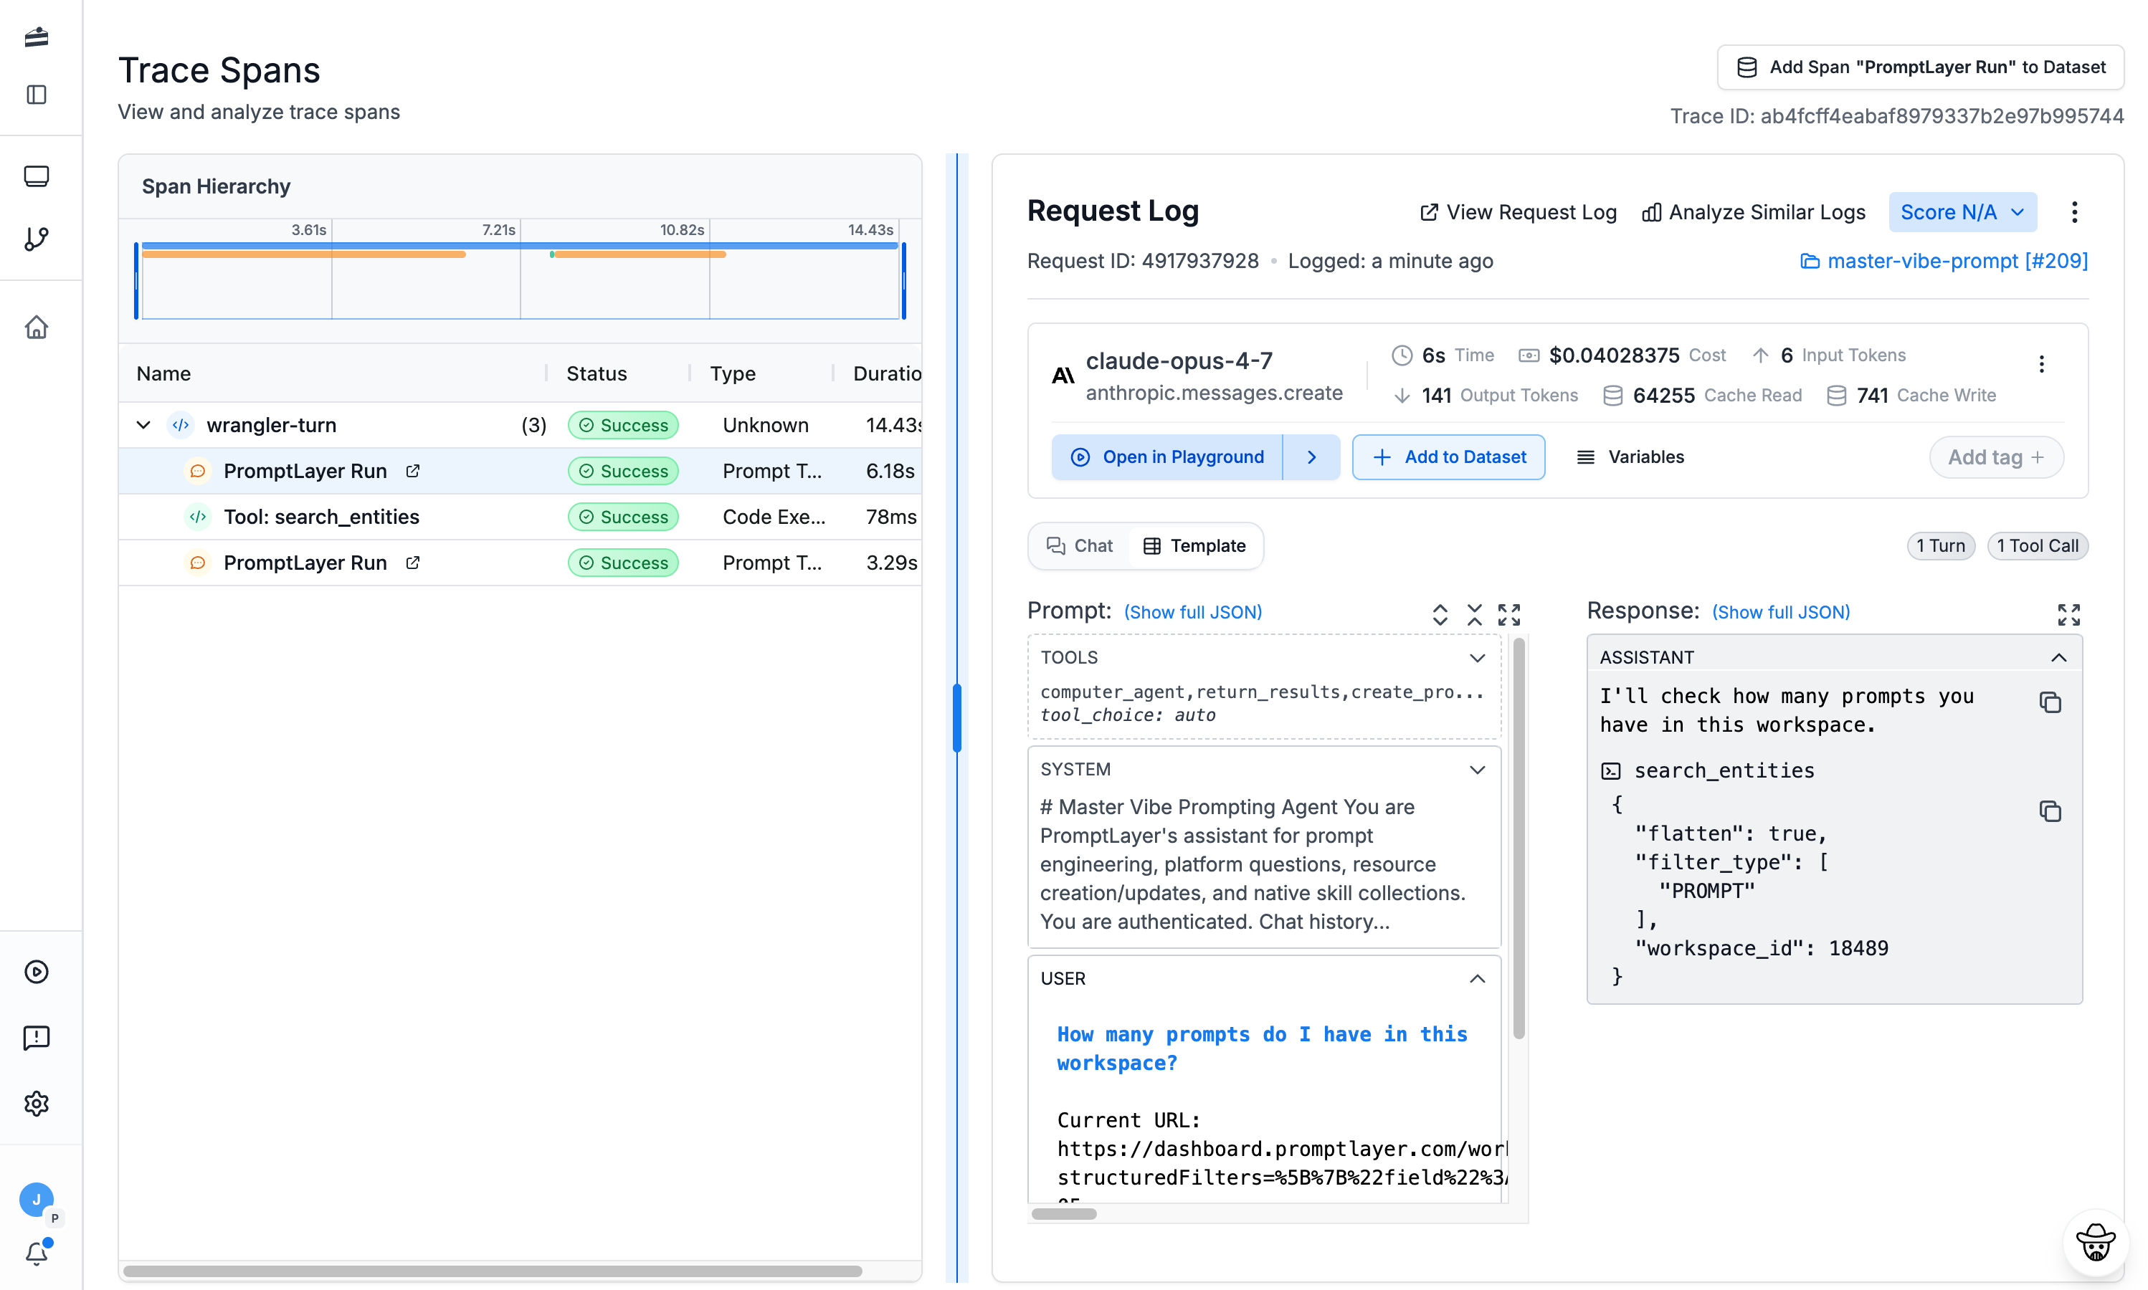Viewport: 2148px width, 1290px height.
Task: Select the wrangler-turn root span
Action: 520,425
